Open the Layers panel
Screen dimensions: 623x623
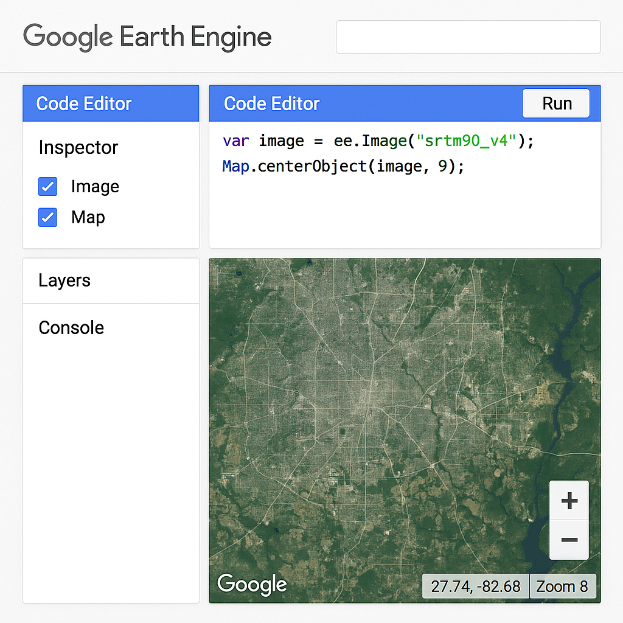coord(64,280)
